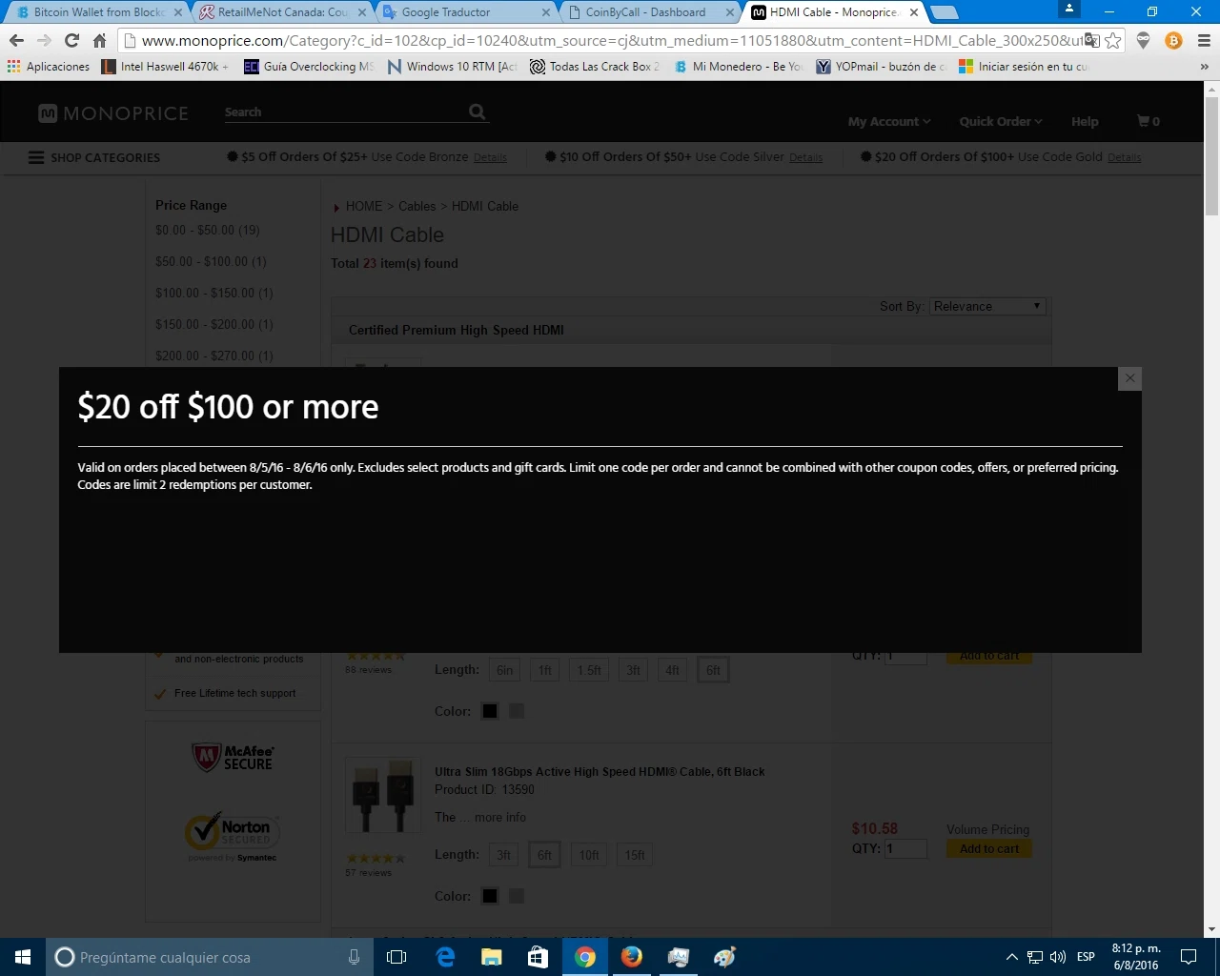The image size is (1220, 976).
Task: Open the shopping cart icon
Action: [1148, 121]
